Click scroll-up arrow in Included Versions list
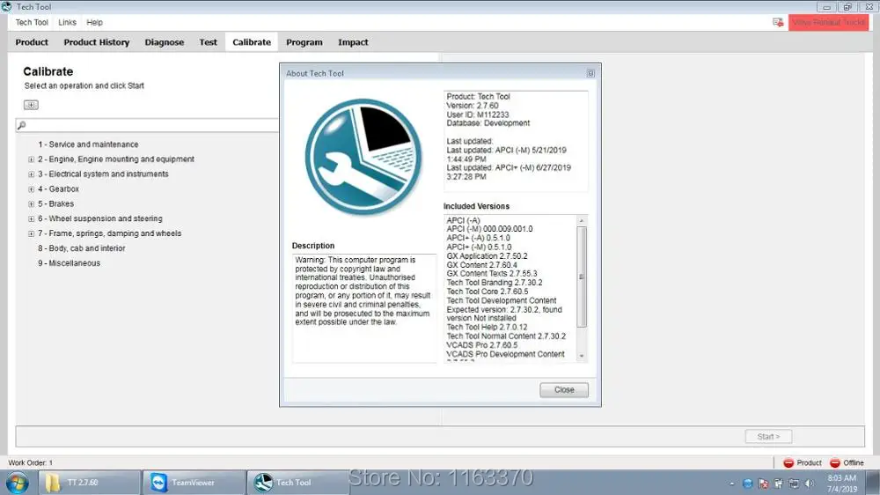 pyautogui.click(x=582, y=221)
